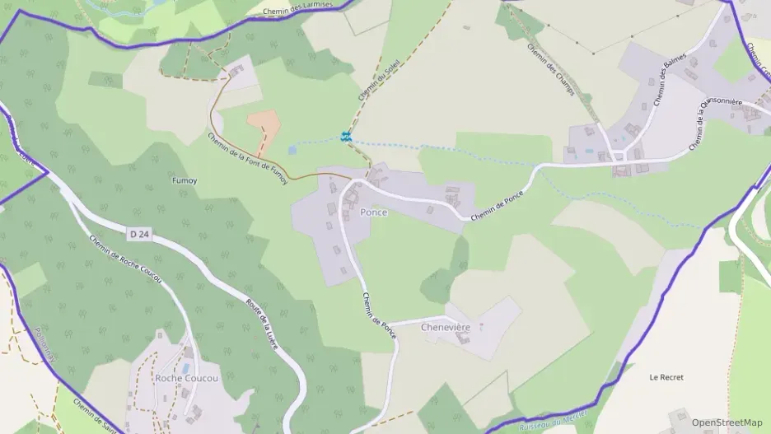Image resolution: width=771 pixels, height=434 pixels.
Task: Click the Chemin de Roche Coucou label
Action: (125, 259)
